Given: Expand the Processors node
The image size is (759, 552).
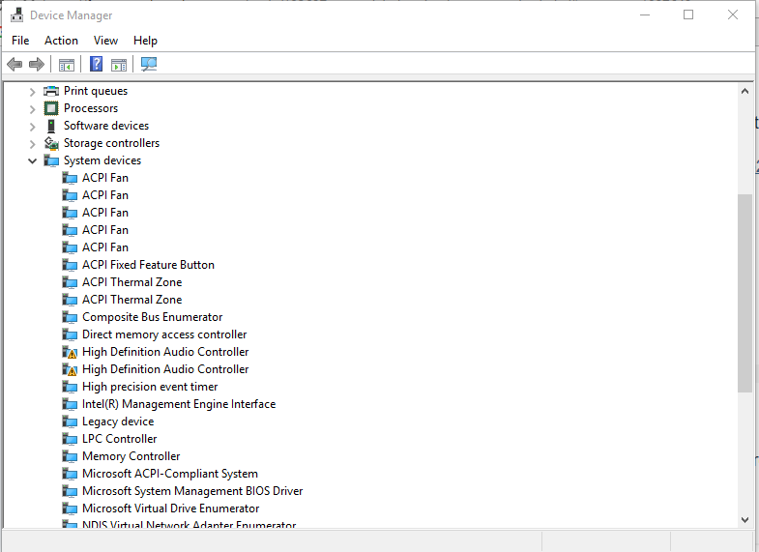Looking at the screenshot, I should [x=32, y=109].
